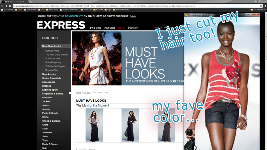Select the Must-Have Looks Shop tab

pos(14,2)
